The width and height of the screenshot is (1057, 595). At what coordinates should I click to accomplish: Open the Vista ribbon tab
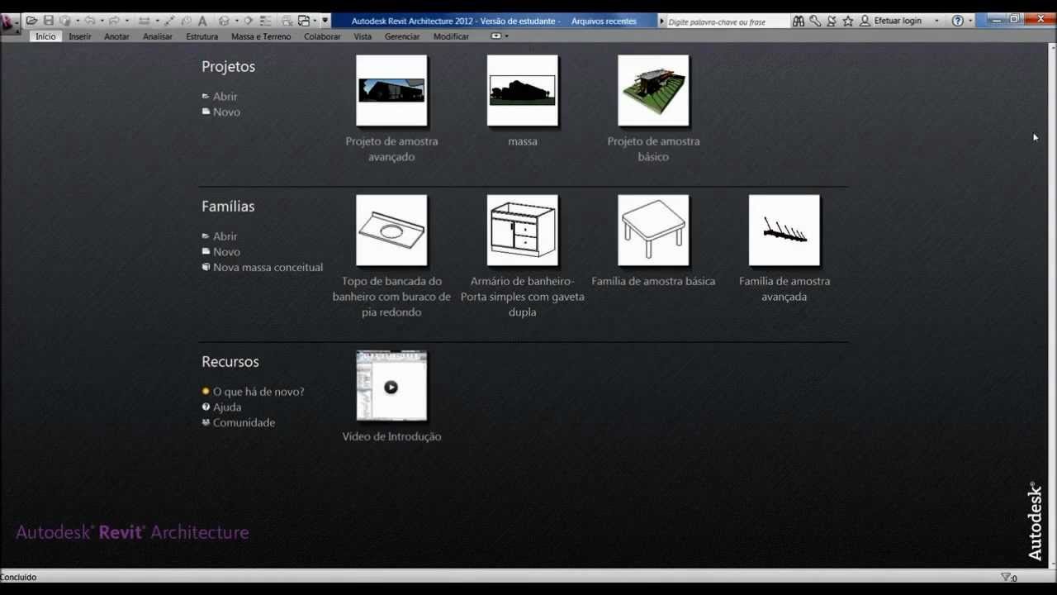pos(363,36)
